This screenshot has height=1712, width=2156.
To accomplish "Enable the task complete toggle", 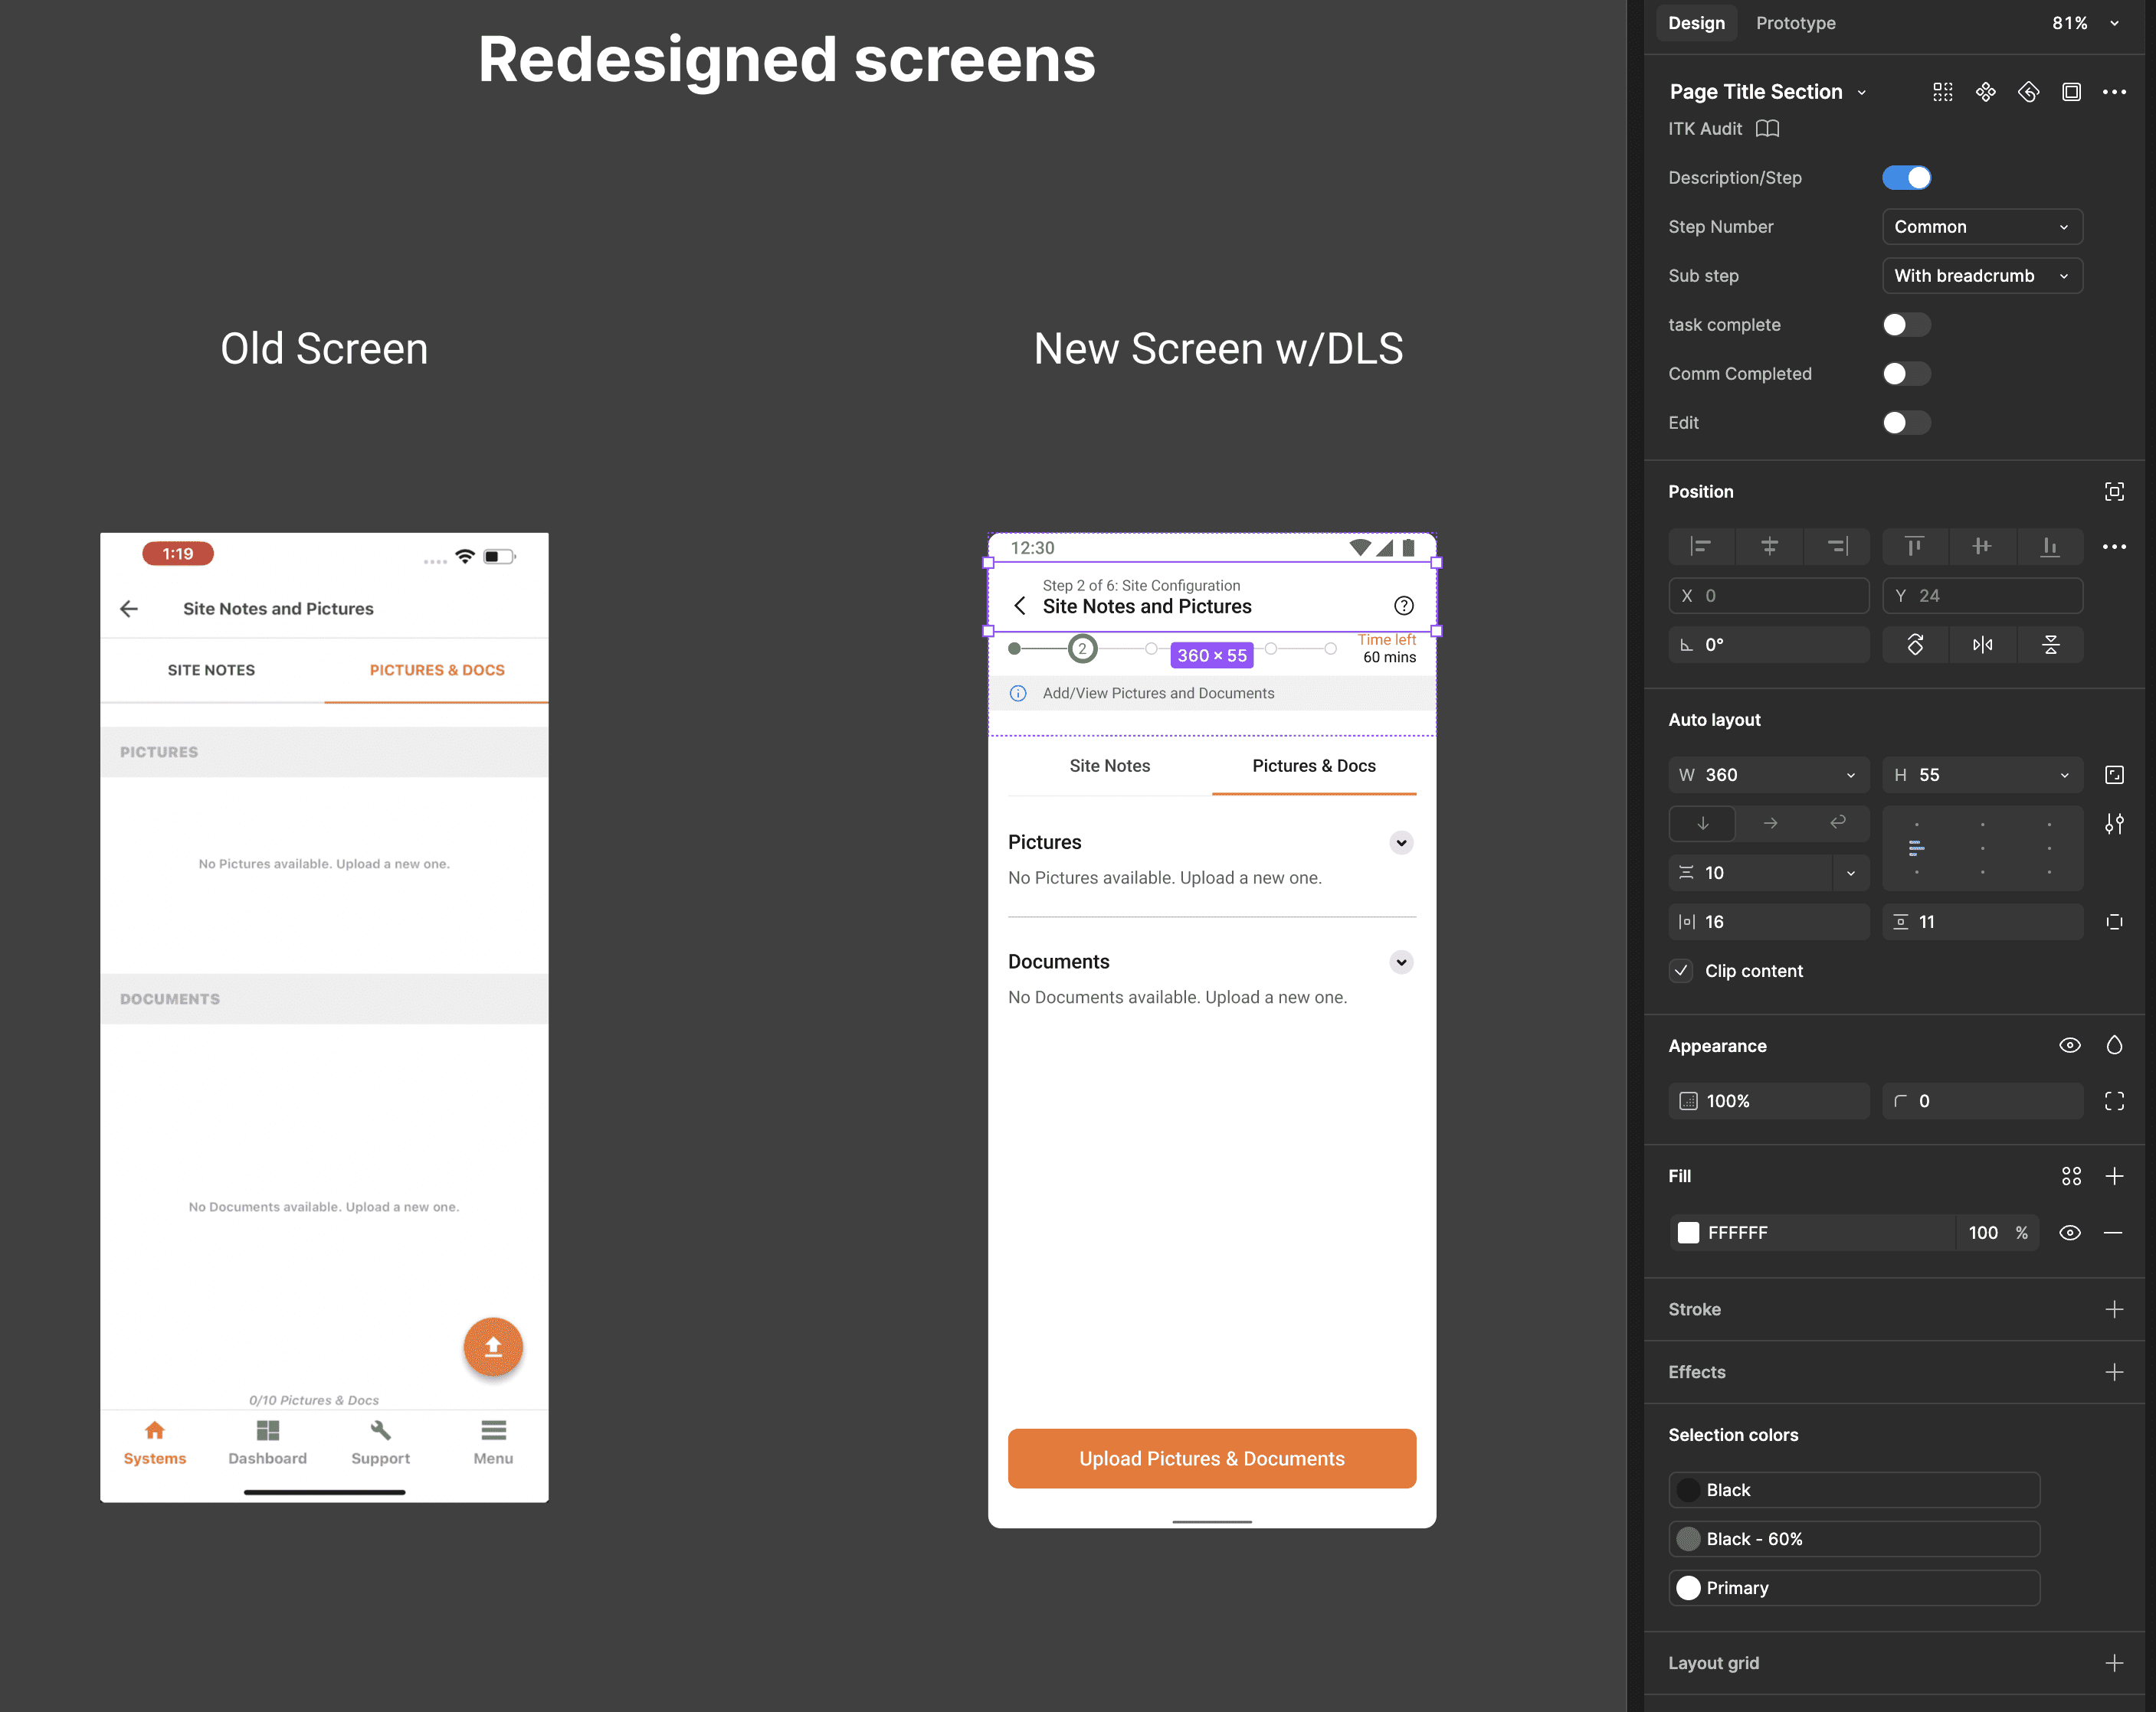I will click(x=1906, y=325).
